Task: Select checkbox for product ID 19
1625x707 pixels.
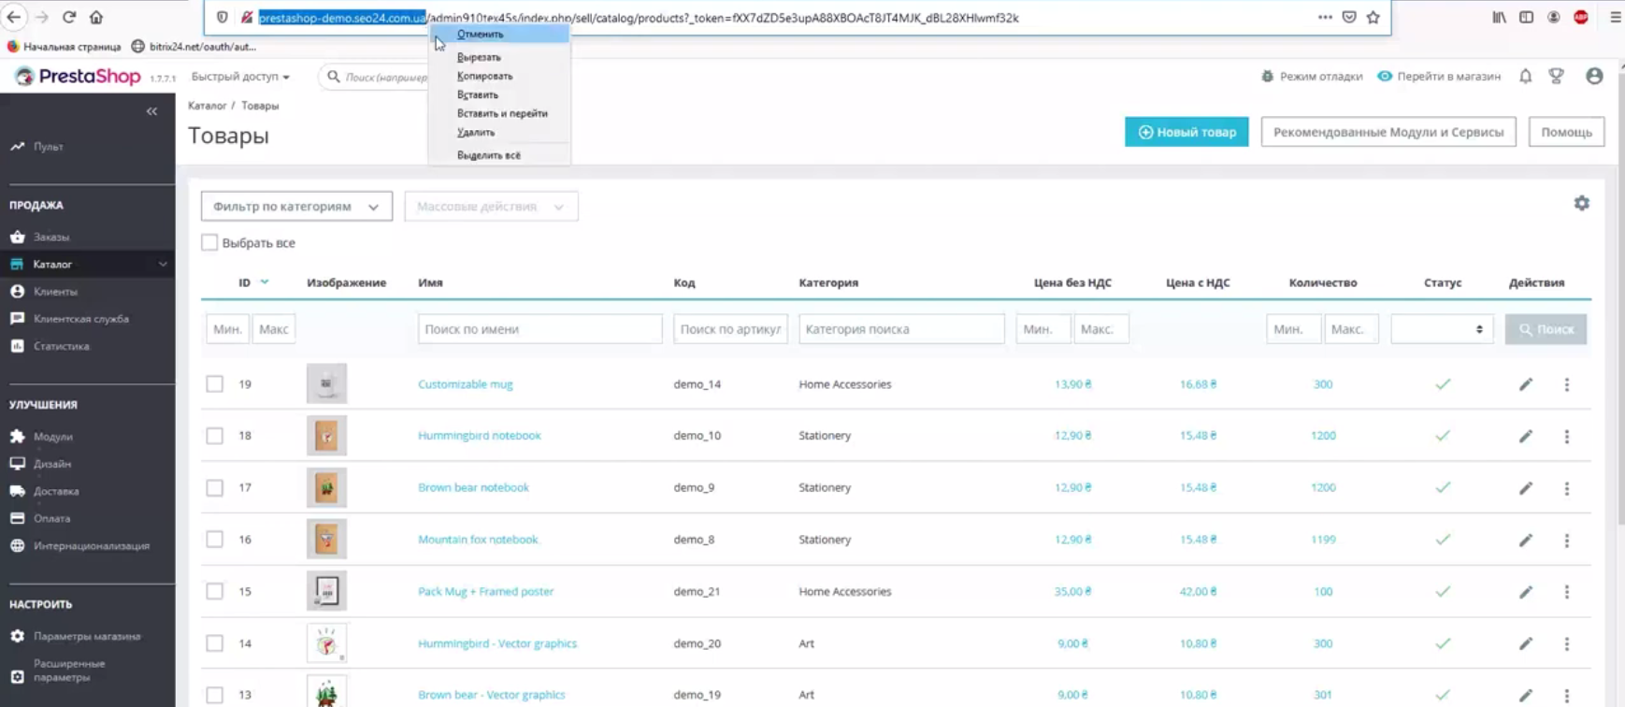Action: tap(215, 383)
